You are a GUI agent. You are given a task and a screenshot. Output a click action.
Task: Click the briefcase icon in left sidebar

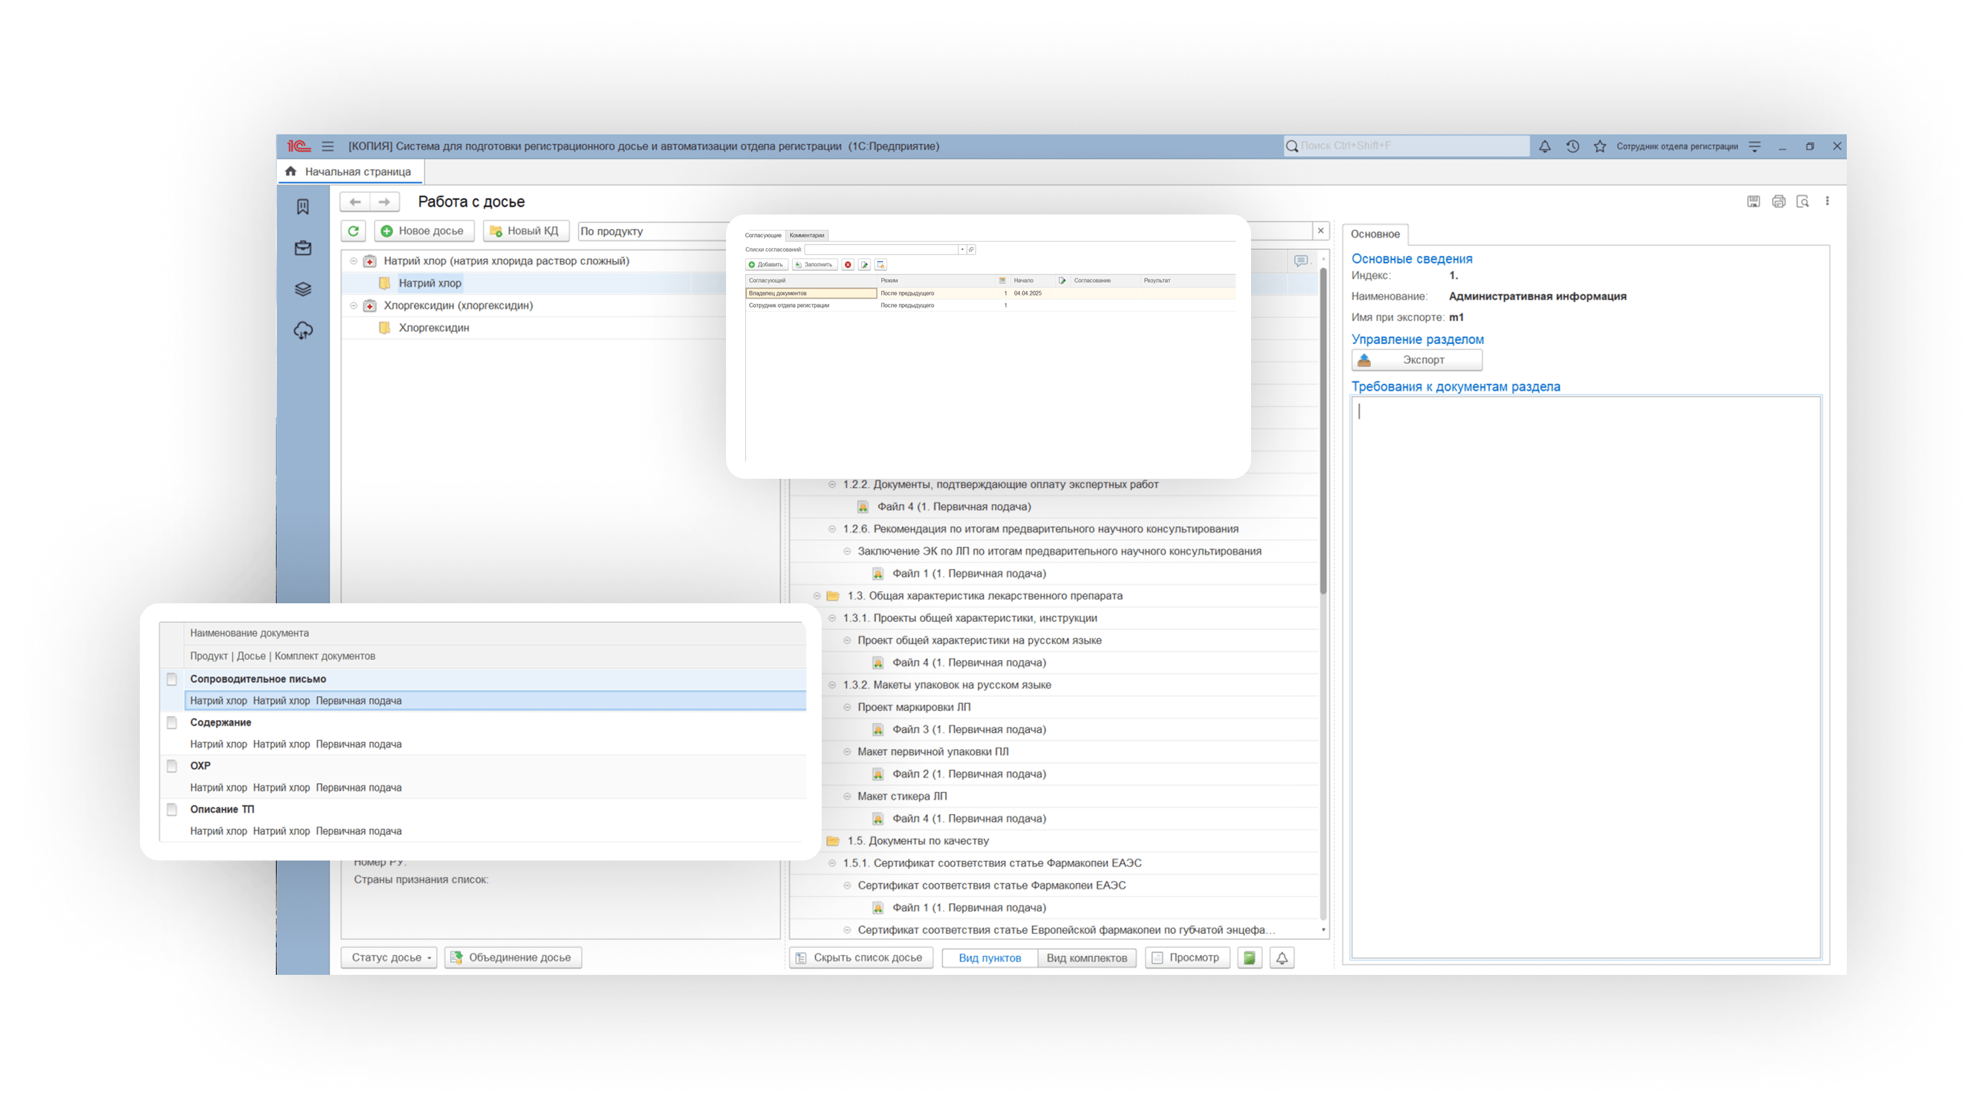click(303, 248)
